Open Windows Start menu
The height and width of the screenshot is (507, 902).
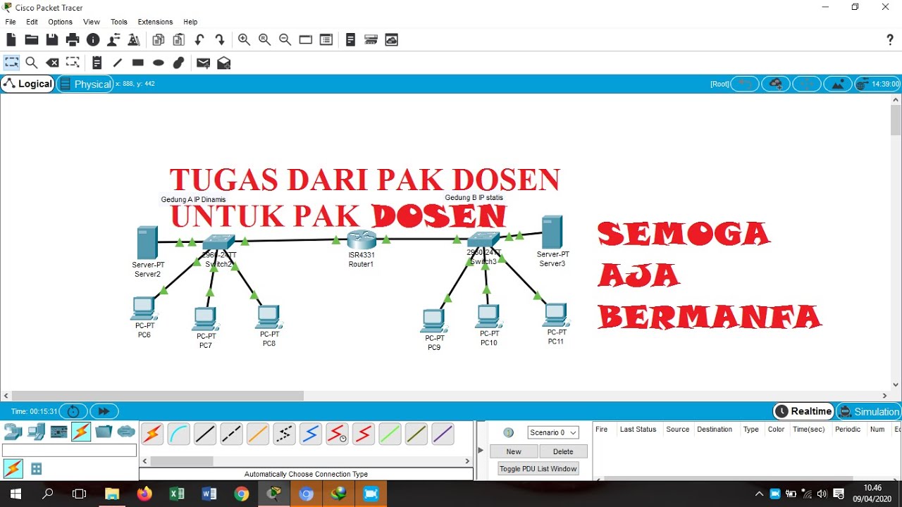click(15, 494)
